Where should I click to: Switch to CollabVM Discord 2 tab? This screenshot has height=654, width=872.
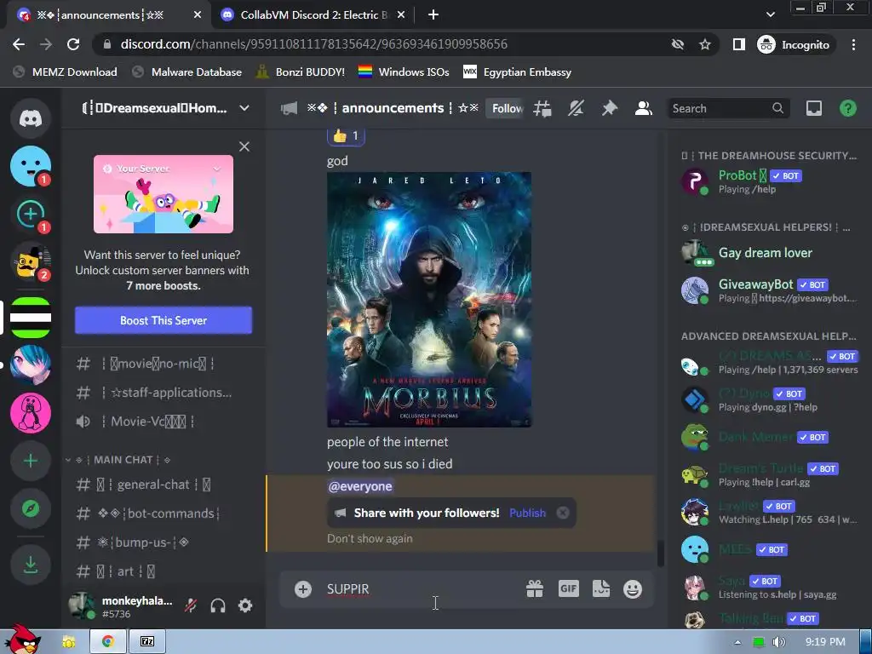(x=313, y=15)
